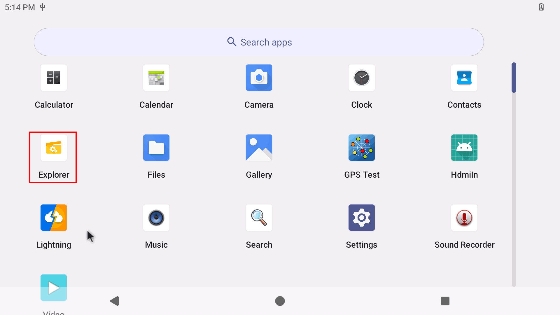Launch the Sound Recorder app
The width and height of the screenshot is (560, 315).
click(464, 218)
